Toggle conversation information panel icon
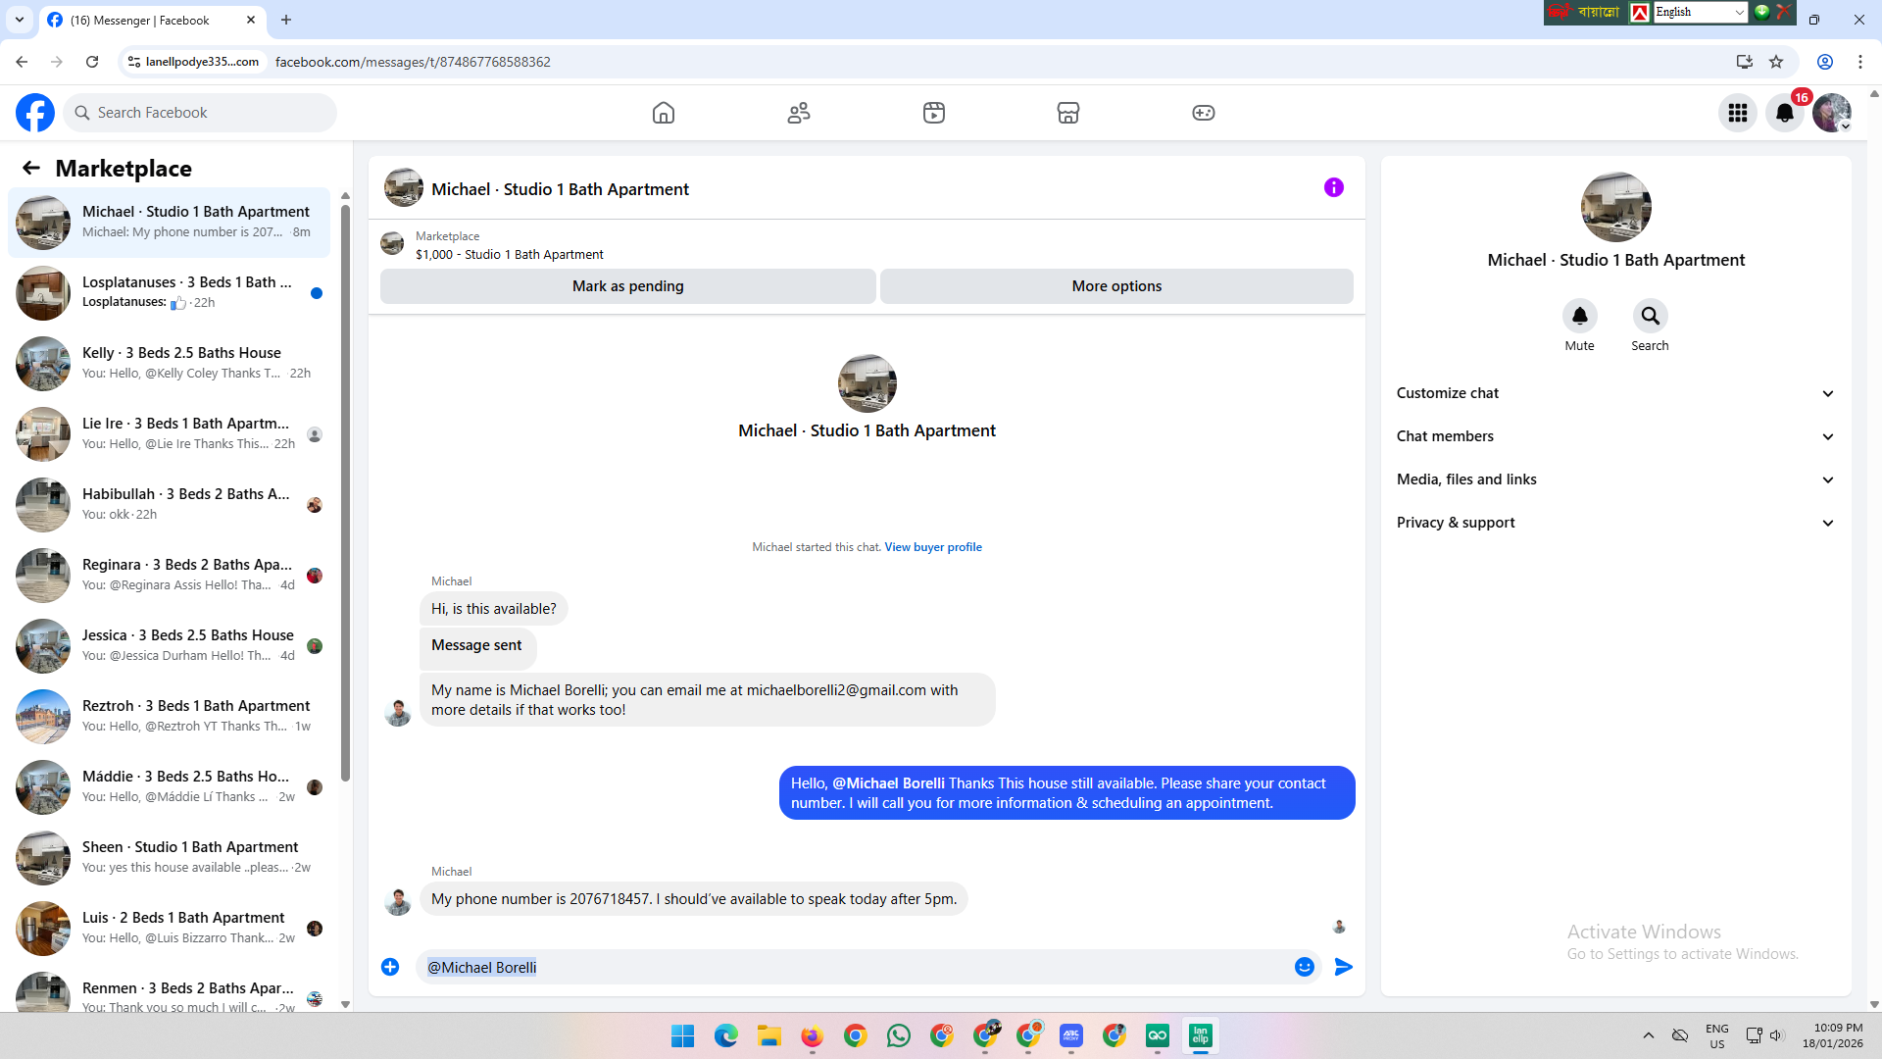The image size is (1882, 1059). point(1333,187)
